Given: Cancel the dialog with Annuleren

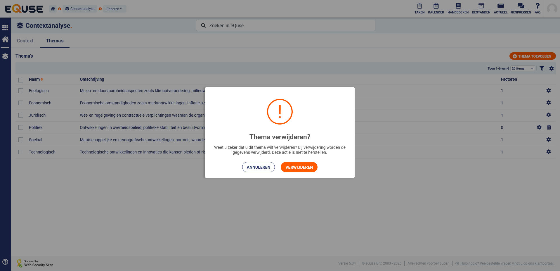Looking at the screenshot, I should click(258, 167).
